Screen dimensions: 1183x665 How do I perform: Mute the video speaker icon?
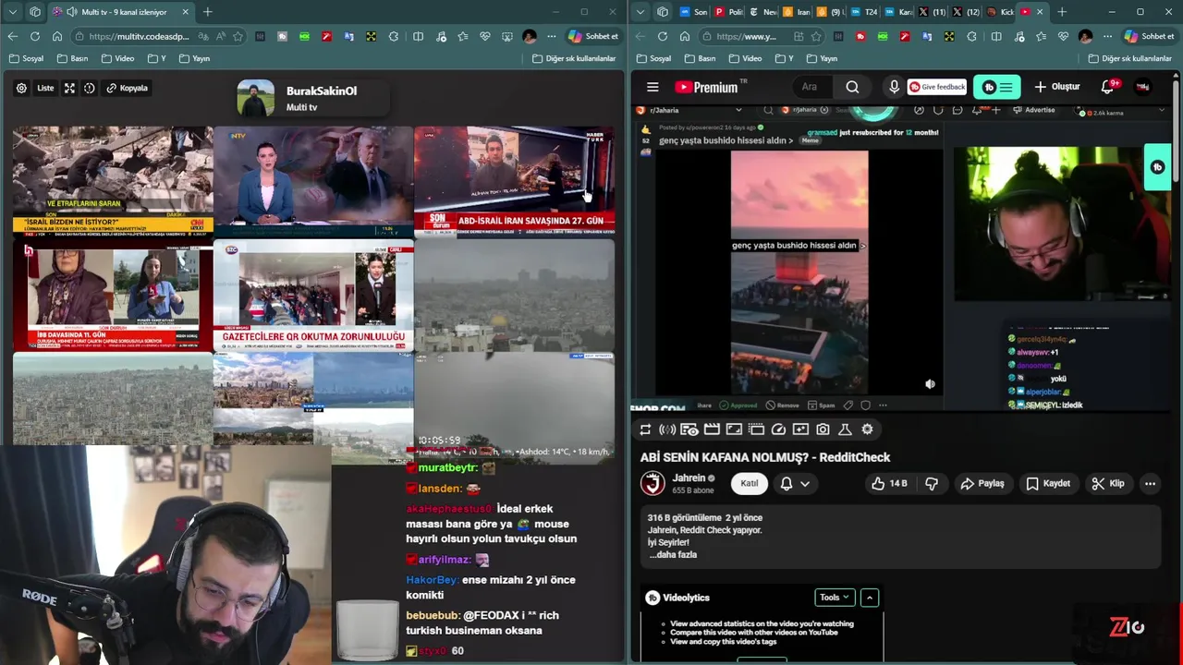click(930, 384)
